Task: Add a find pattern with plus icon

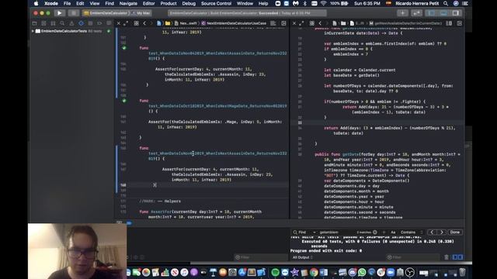Action: 384,232
